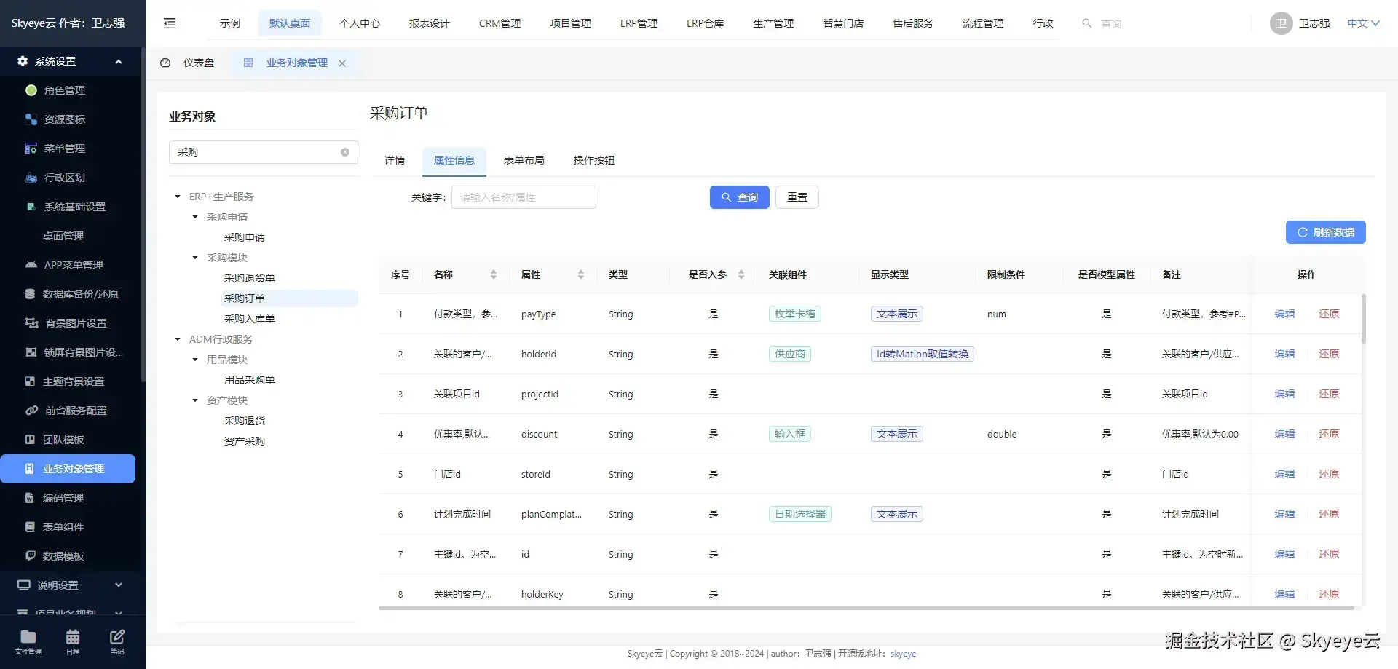Select 采购入库单 in the tree
The image size is (1398, 669).
pos(250,319)
